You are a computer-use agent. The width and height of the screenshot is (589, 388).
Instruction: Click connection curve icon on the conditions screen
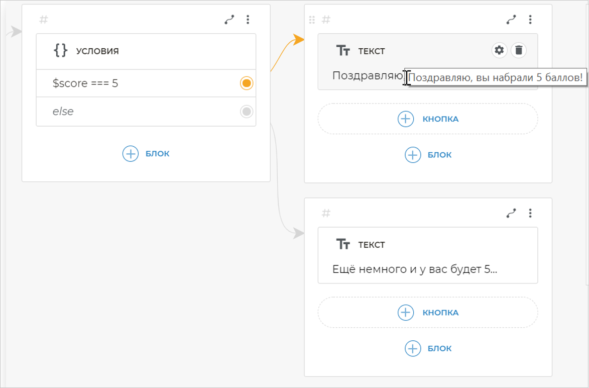(229, 20)
